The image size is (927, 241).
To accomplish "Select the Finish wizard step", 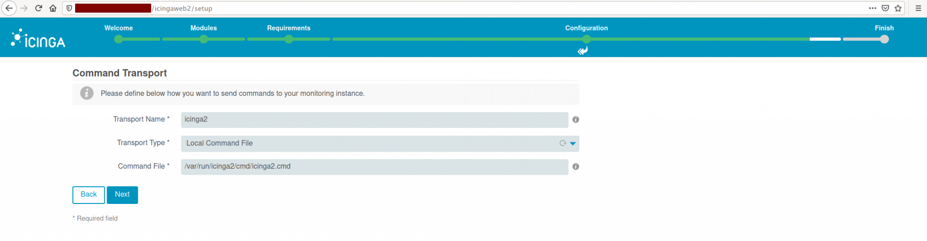I will tap(884, 28).
